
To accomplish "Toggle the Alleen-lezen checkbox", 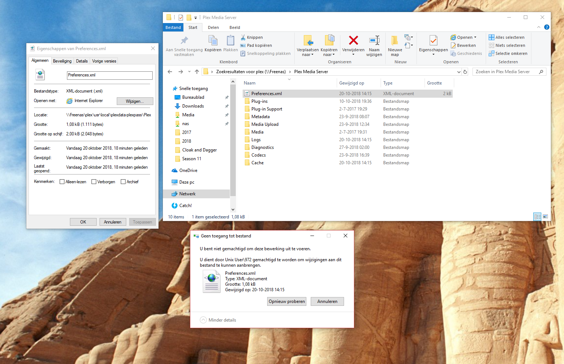I will 62,182.
